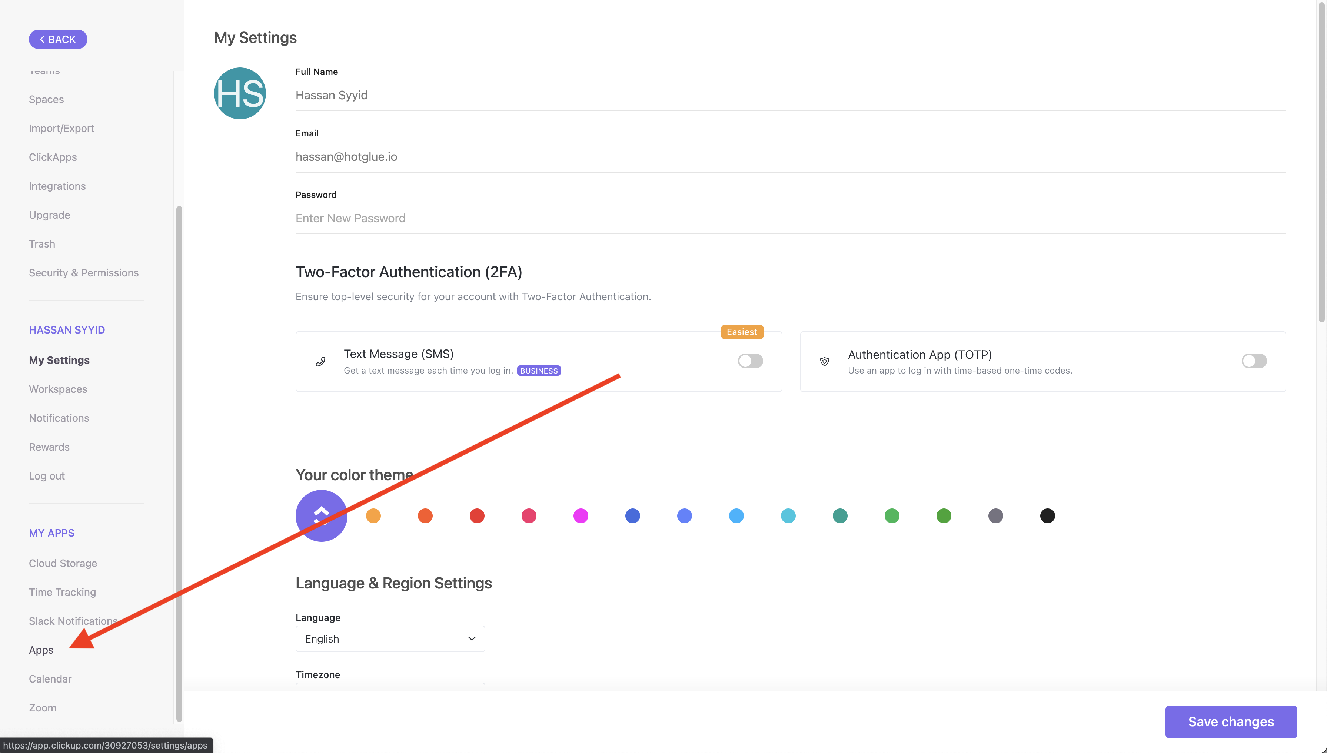
Task: Click the HS profile avatar
Action: (240, 94)
